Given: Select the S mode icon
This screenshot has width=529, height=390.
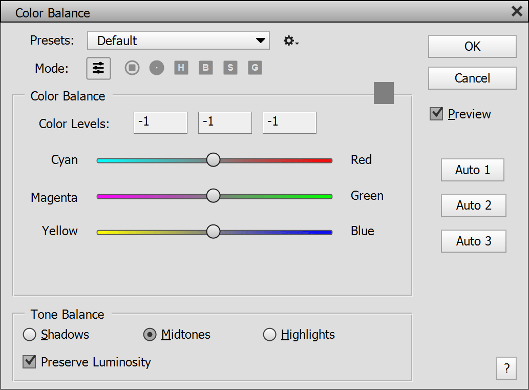Looking at the screenshot, I should pyautogui.click(x=230, y=68).
